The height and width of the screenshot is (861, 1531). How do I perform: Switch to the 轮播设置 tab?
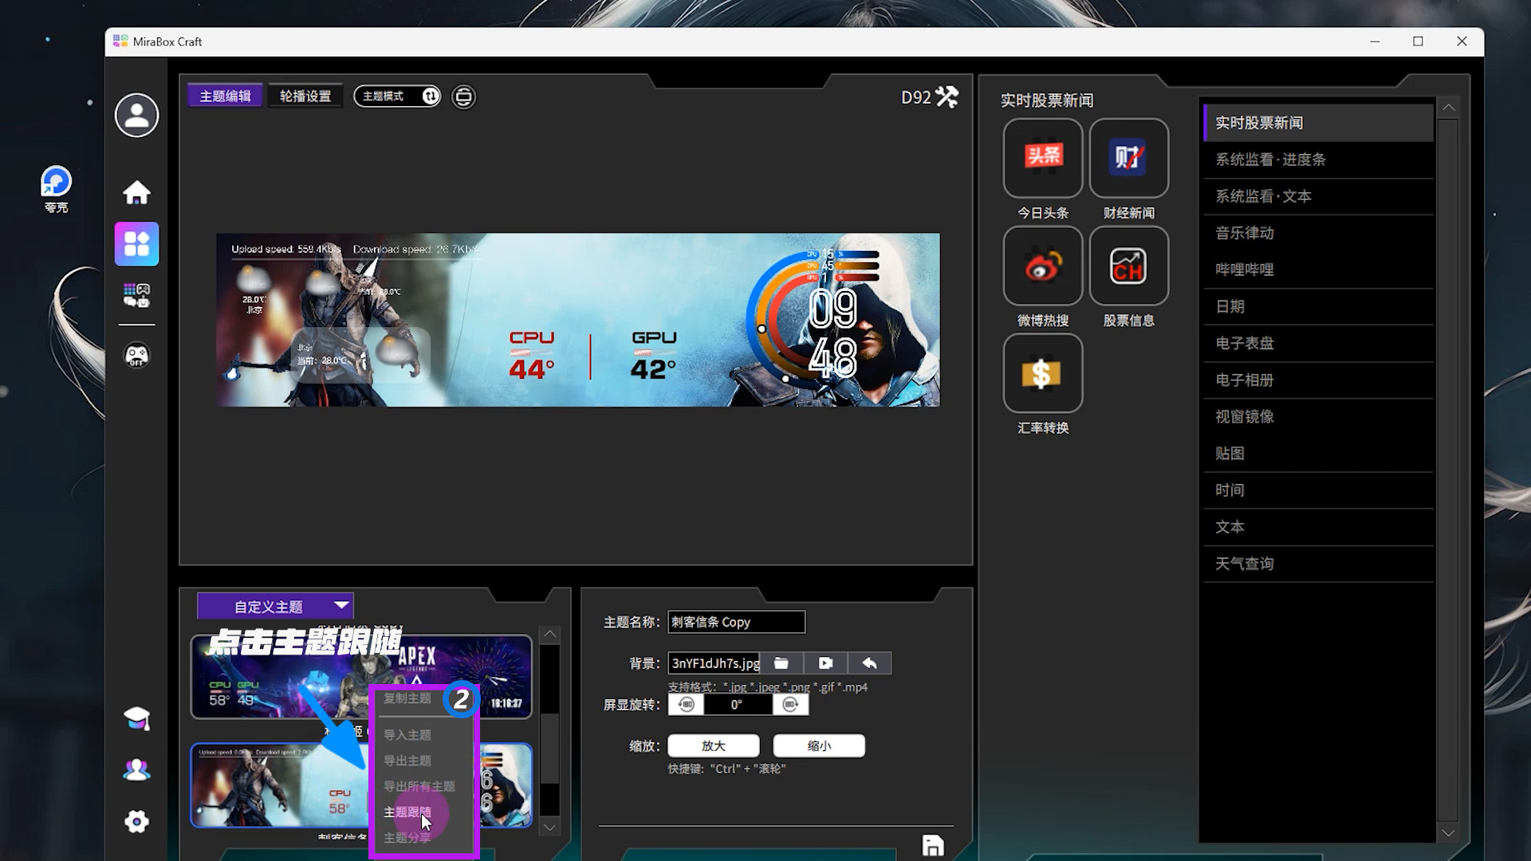pyautogui.click(x=305, y=96)
